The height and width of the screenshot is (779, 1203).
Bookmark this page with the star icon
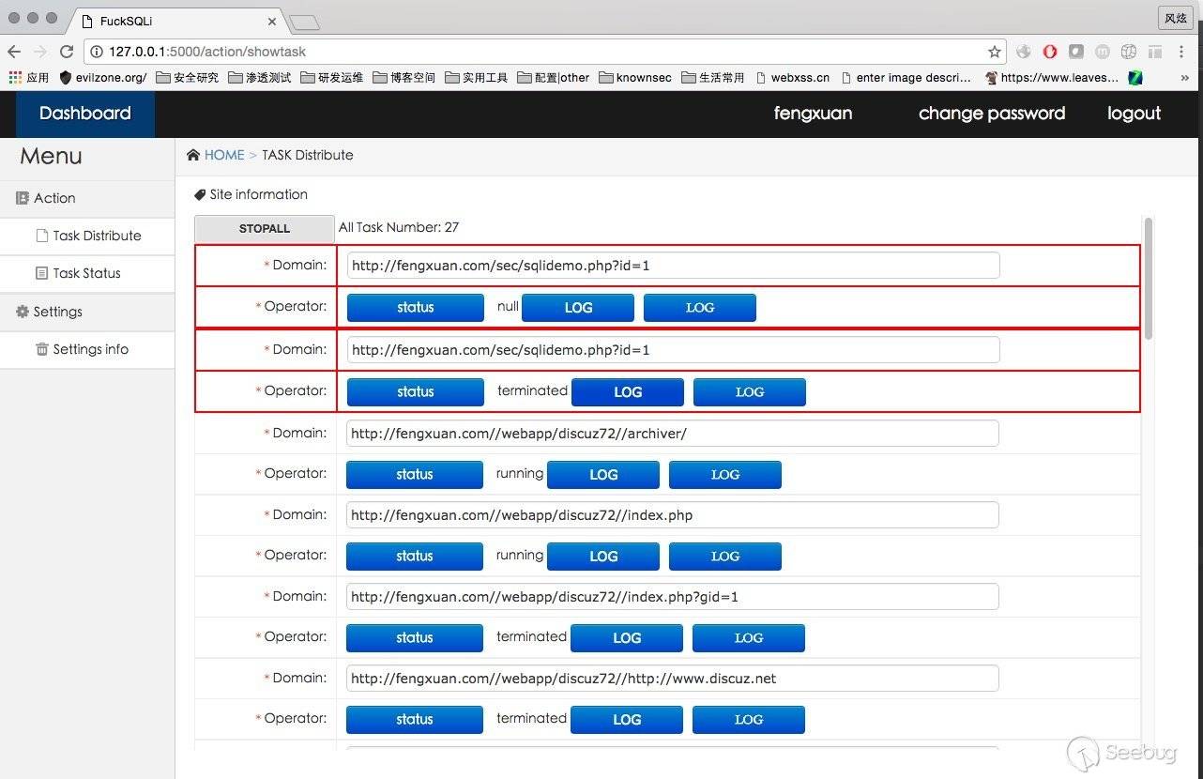(994, 52)
